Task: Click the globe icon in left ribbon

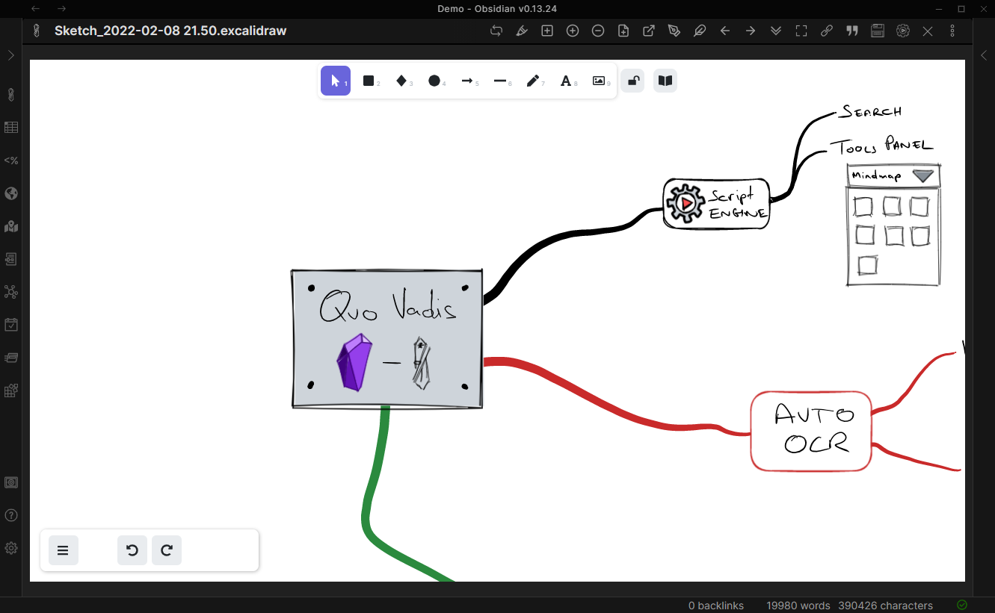Action: [11, 193]
